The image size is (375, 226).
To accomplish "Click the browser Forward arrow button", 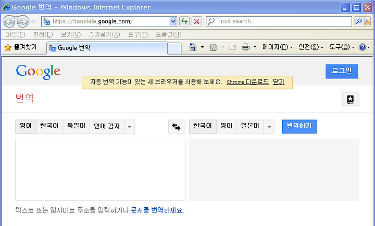I will tap(23, 22).
